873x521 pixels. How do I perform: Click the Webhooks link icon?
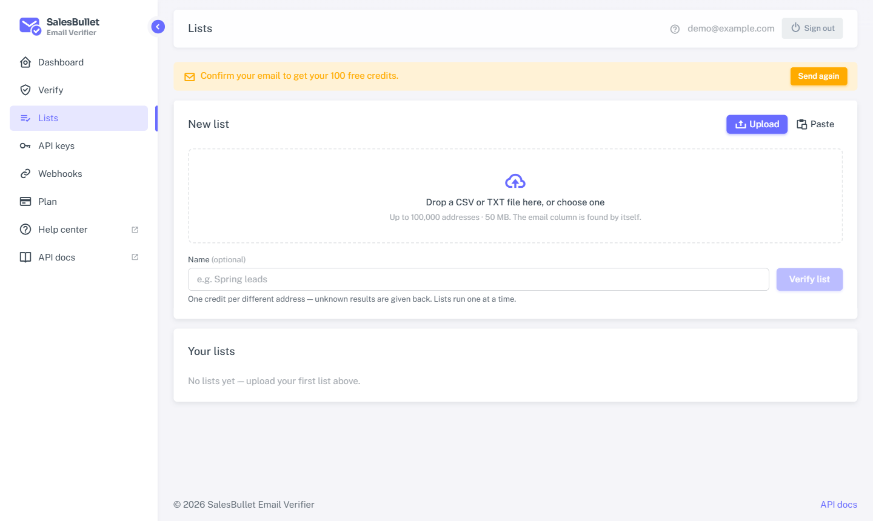[x=25, y=174]
